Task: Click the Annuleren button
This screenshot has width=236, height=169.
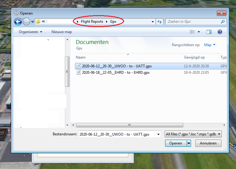Action: (208, 143)
